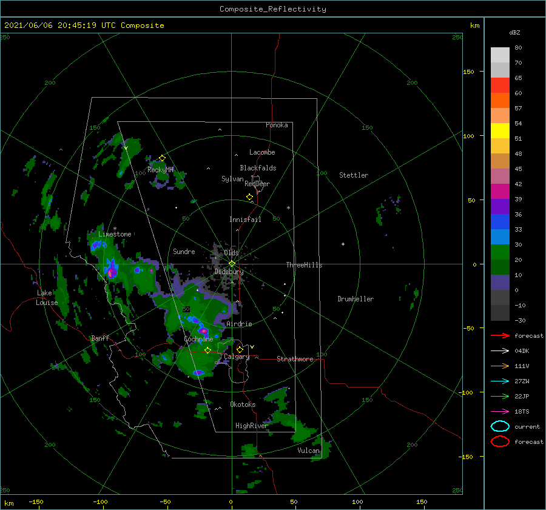Click the Composite_Reflectivity title

(x=272, y=9)
